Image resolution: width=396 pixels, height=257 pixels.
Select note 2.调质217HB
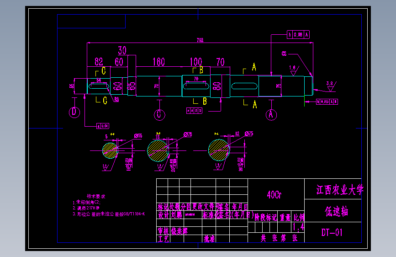click(x=86, y=208)
